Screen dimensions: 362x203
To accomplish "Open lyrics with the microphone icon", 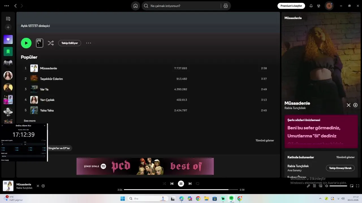I will (x=309, y=186).
